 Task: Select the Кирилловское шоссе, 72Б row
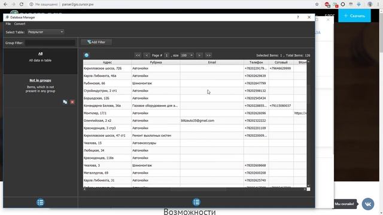195,69
